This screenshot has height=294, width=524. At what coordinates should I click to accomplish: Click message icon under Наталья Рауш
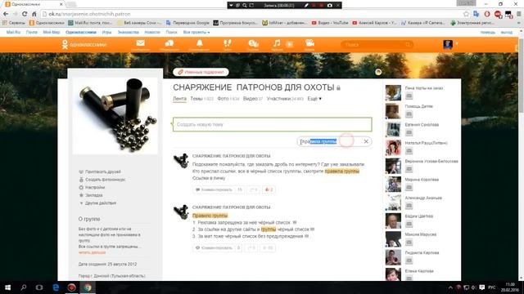409,151
